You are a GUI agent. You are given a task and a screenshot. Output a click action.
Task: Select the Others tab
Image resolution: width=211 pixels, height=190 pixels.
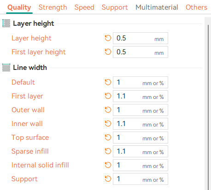[196, 7]
